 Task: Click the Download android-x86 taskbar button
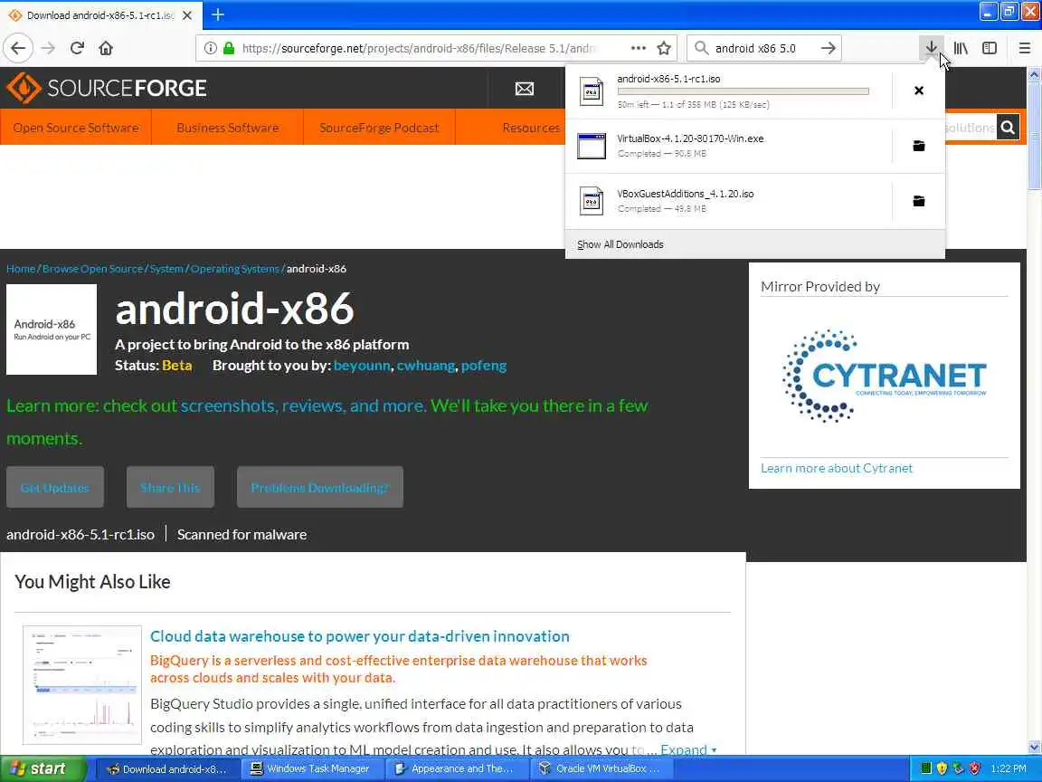166,768
